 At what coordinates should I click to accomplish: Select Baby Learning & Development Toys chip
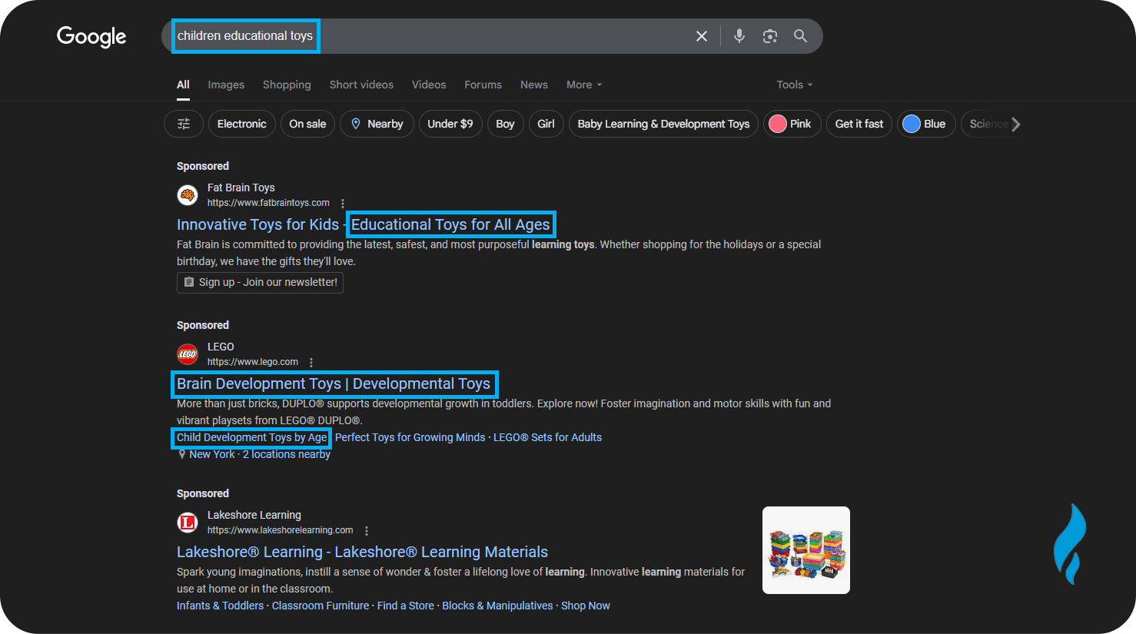tap(664, 124)
